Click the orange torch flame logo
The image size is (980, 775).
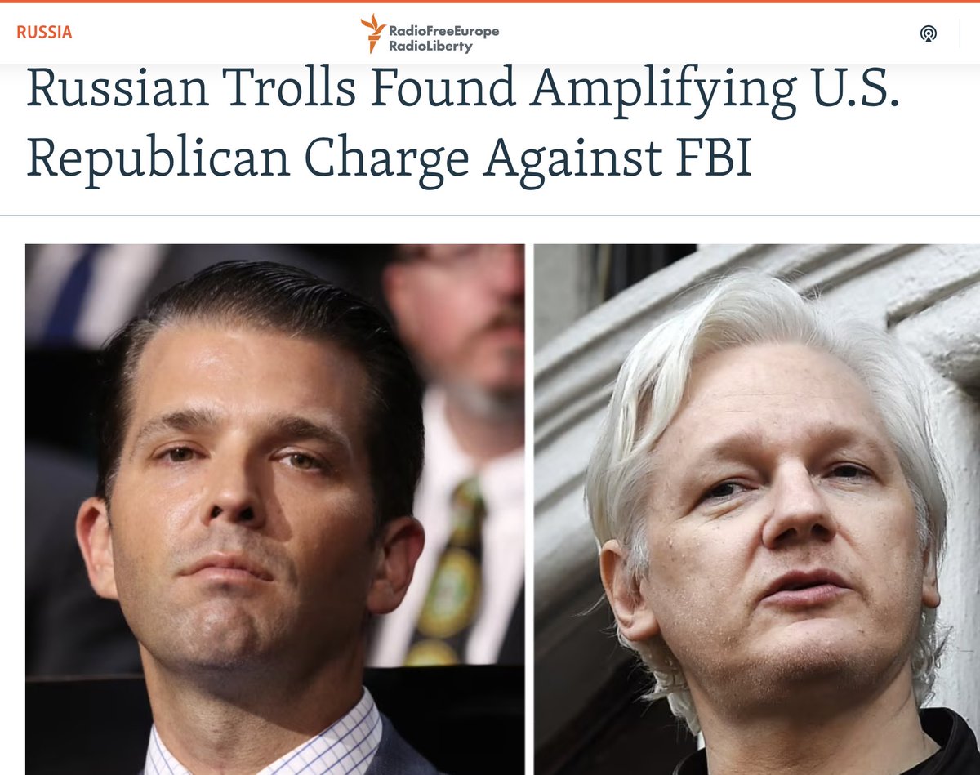coord(373,33)
